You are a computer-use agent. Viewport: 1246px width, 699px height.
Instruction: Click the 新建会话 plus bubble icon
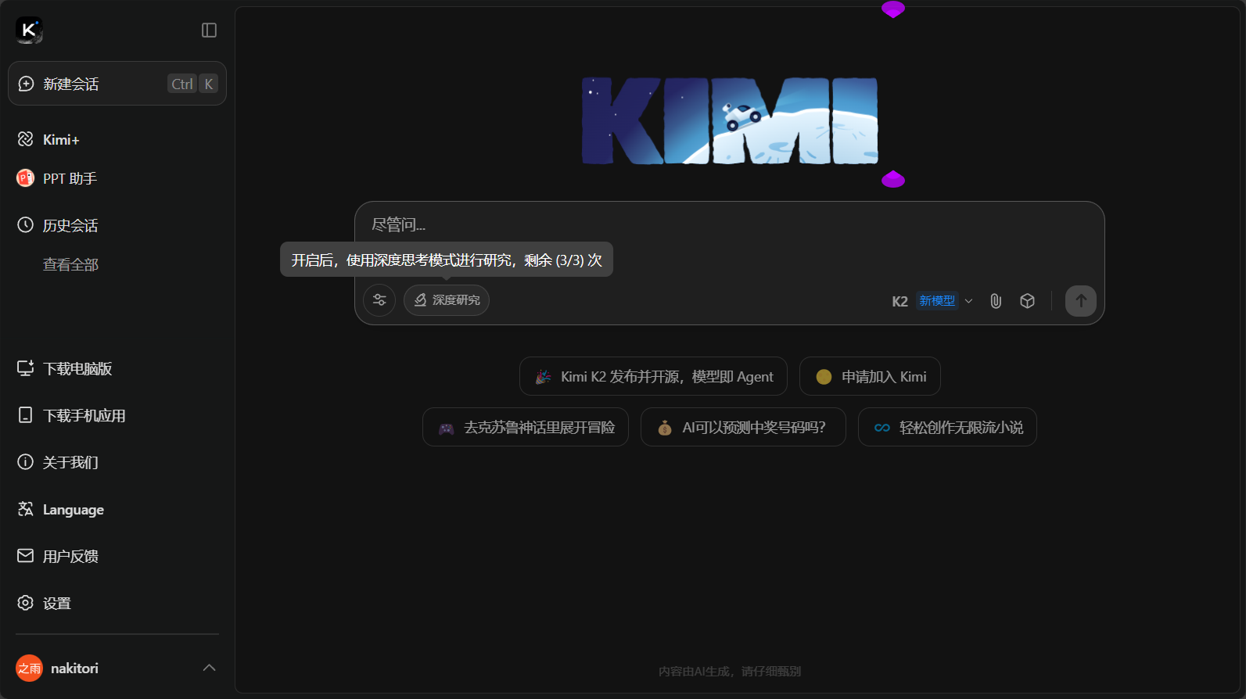pyautogui.click(x=26, y=84)
